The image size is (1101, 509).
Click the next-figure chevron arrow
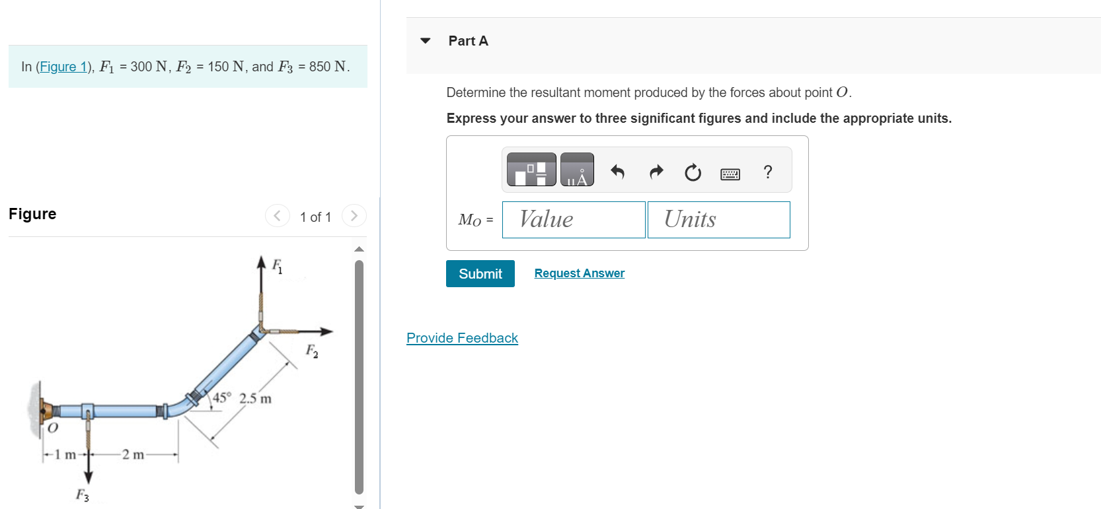click(354, 216)
